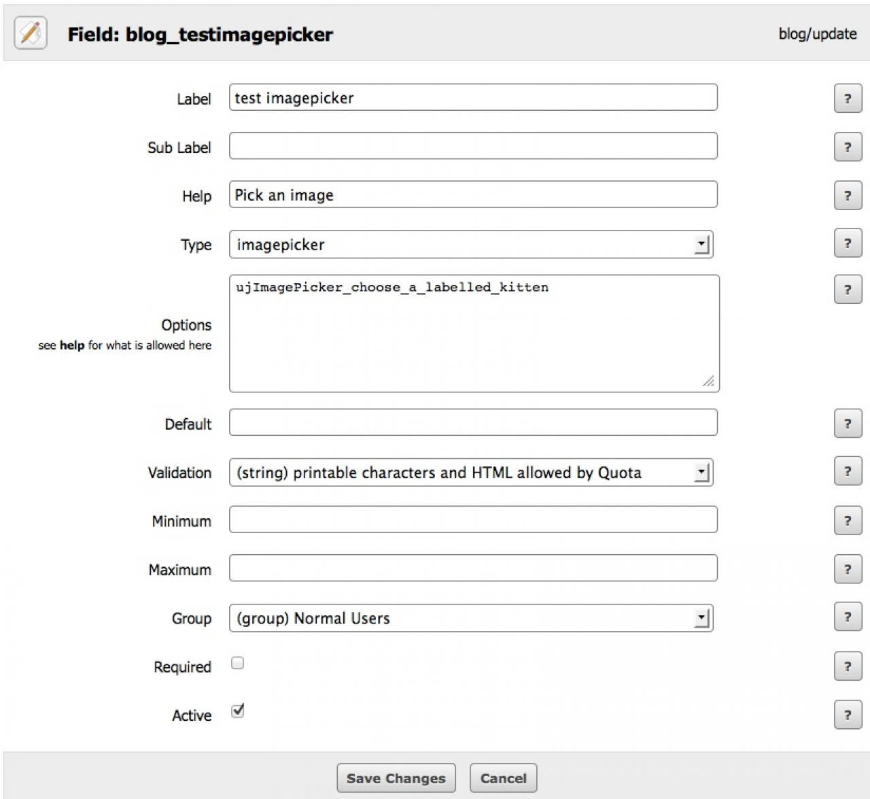Click the pencil edit icon beside Field title
Viewport: 870px width, 799px height.
(31, 33)
